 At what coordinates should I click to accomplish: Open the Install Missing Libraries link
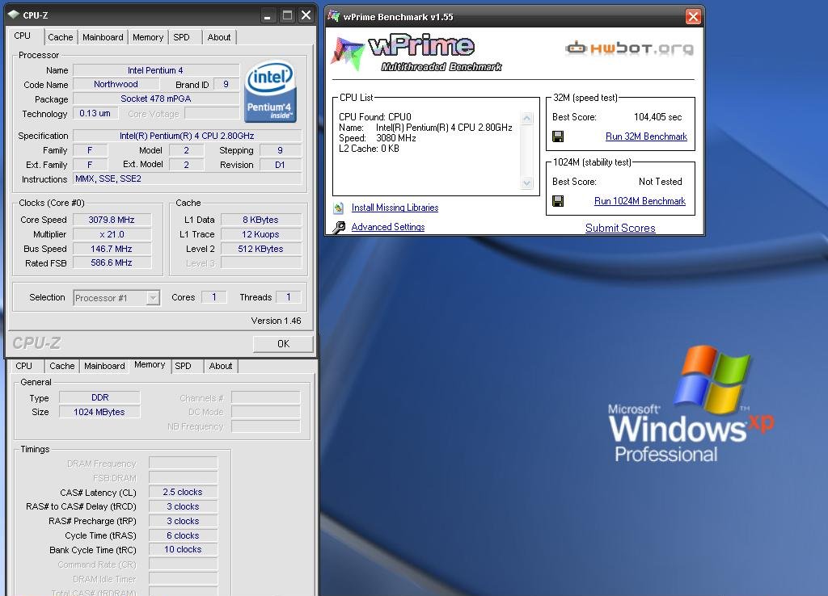coord(395,208)
